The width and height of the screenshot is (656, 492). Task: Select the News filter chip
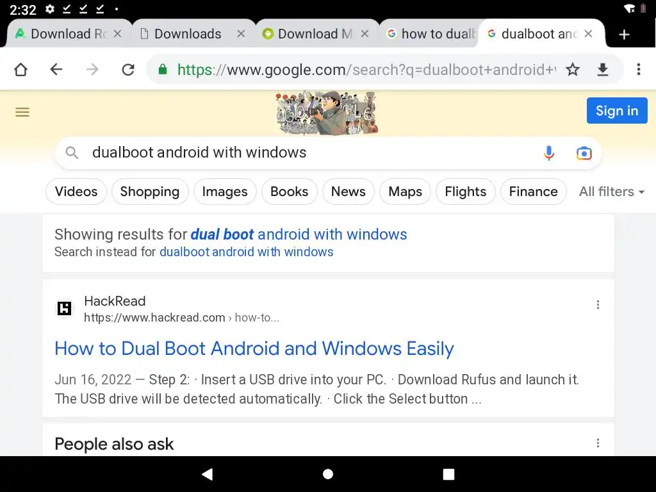(348, 192)
